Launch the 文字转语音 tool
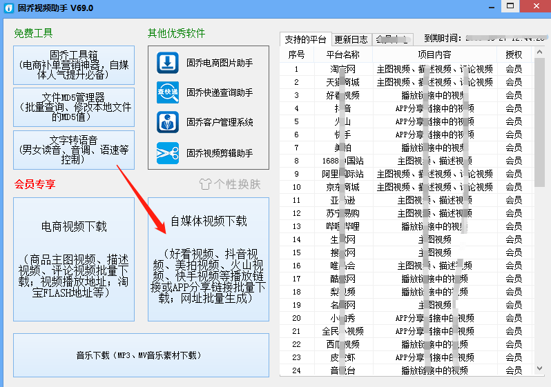551x387 pixels. (x=74, y=150)
